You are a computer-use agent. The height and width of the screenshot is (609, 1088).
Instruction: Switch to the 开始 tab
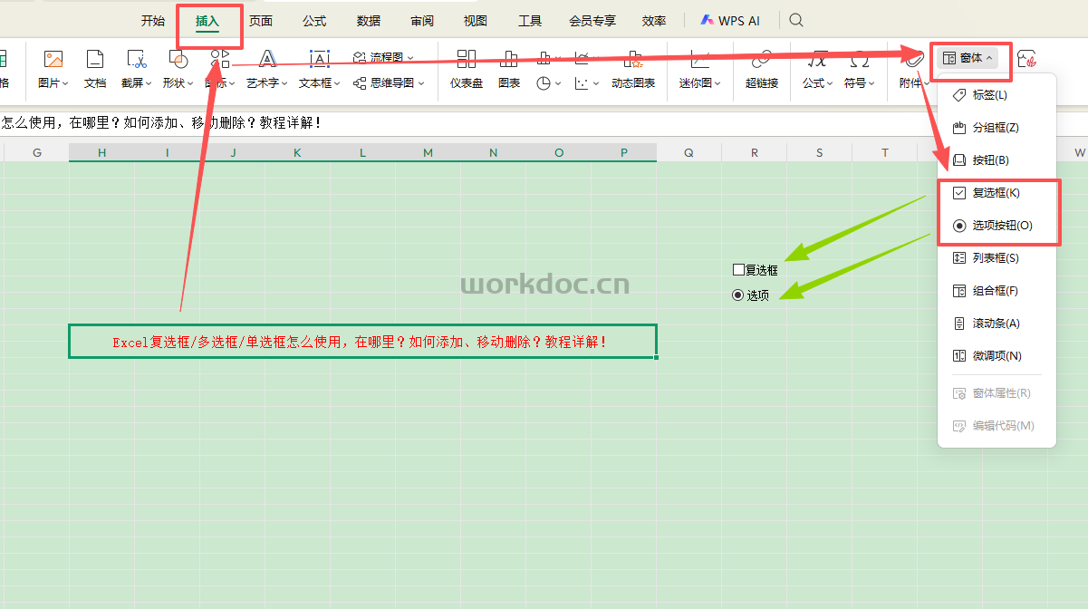(153, 21)
